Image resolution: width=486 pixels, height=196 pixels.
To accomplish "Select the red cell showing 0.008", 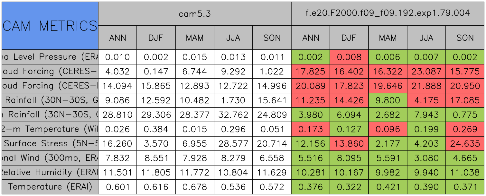I will point(349,57).
